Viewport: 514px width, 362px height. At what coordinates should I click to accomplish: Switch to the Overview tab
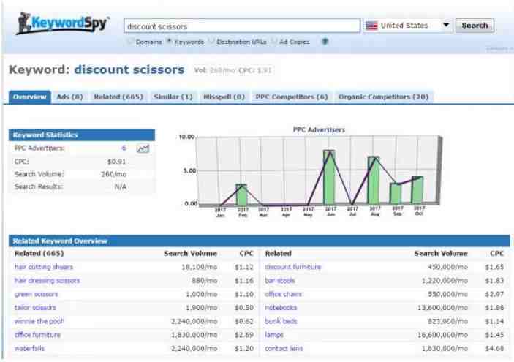[30, 97]
